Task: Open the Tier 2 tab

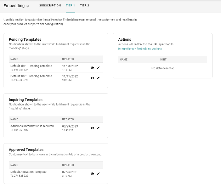Action: point(84,6)
